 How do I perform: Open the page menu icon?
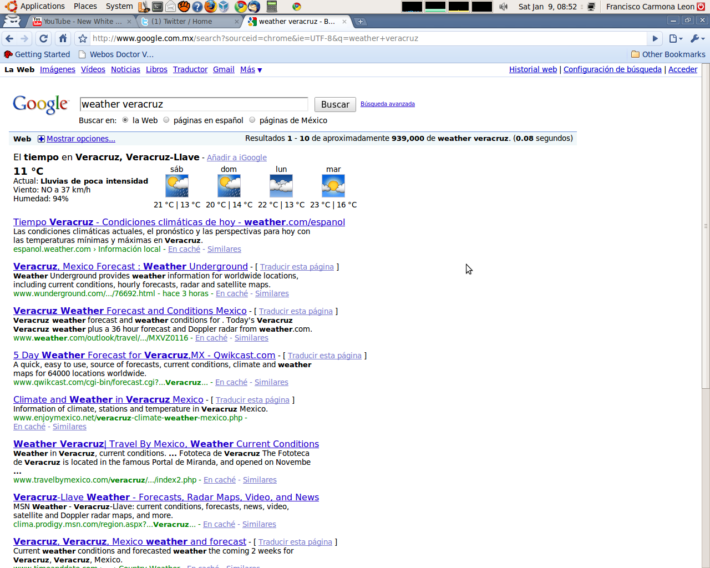[x=675, y=38]
